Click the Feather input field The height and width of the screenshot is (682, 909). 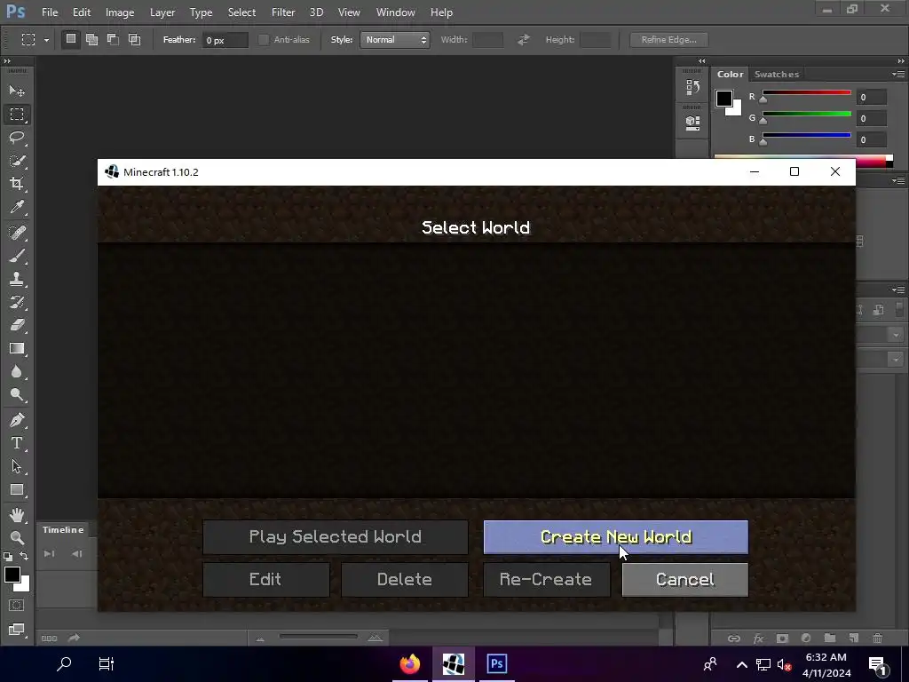coord(225,40)
